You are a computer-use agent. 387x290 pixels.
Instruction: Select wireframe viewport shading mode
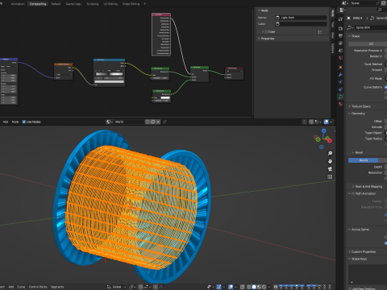click(x=248, y=287)
